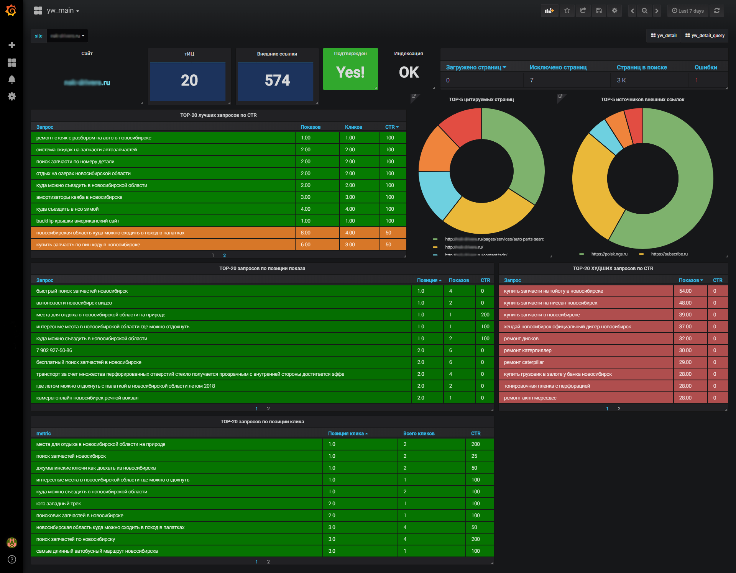Click the Save dashboard icon
This screenshot has width=736, height=573.
coord(599,11)
